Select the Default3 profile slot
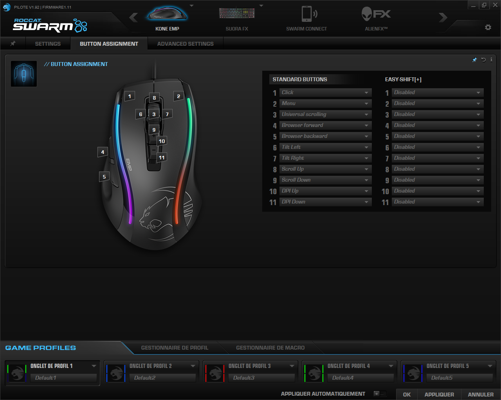This screenshot has height=400, width=501. 261,378
